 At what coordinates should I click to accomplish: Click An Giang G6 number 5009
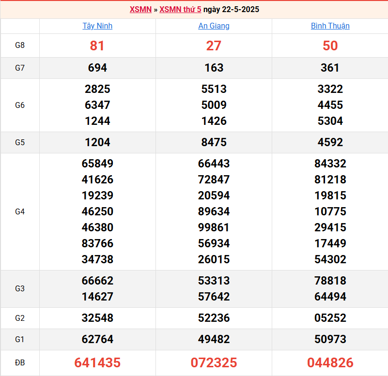tap(214, 105)
